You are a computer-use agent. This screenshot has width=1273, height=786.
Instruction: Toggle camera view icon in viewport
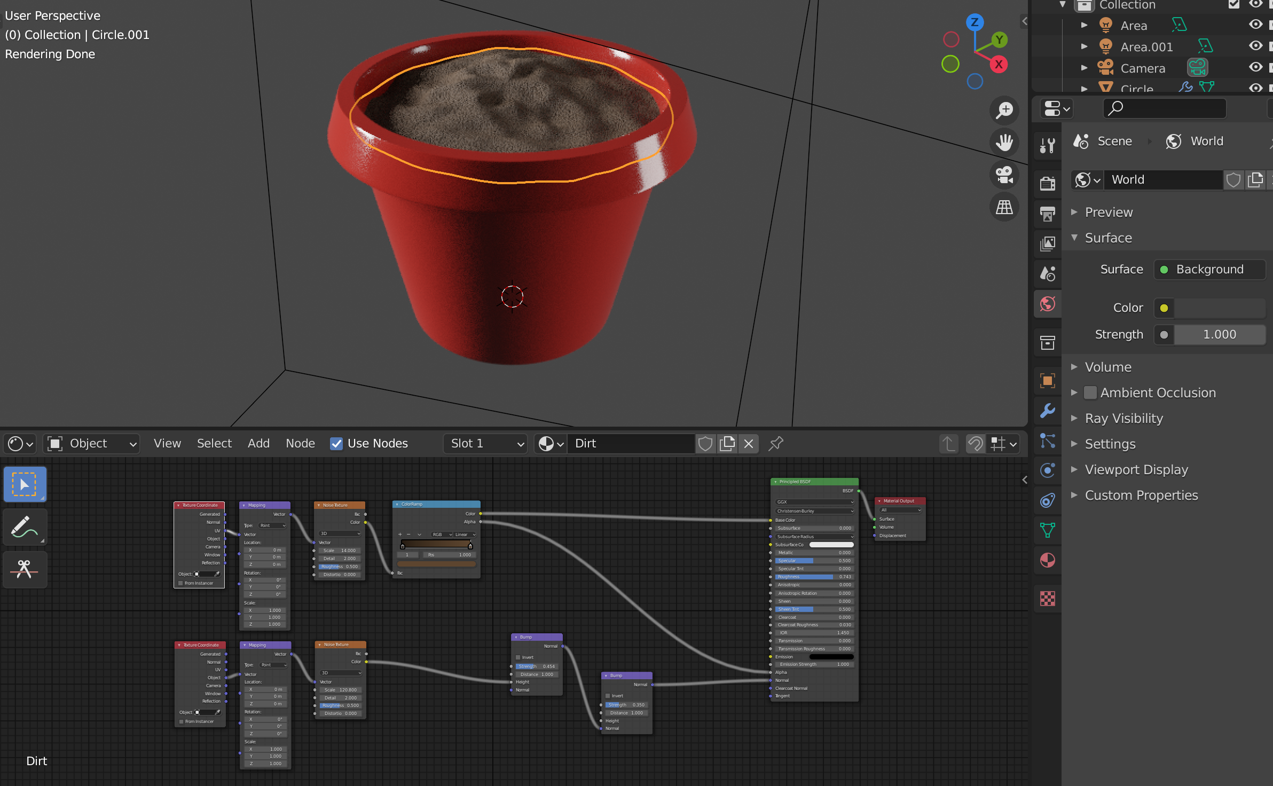pyautogui.click(x=1004, y=175)
